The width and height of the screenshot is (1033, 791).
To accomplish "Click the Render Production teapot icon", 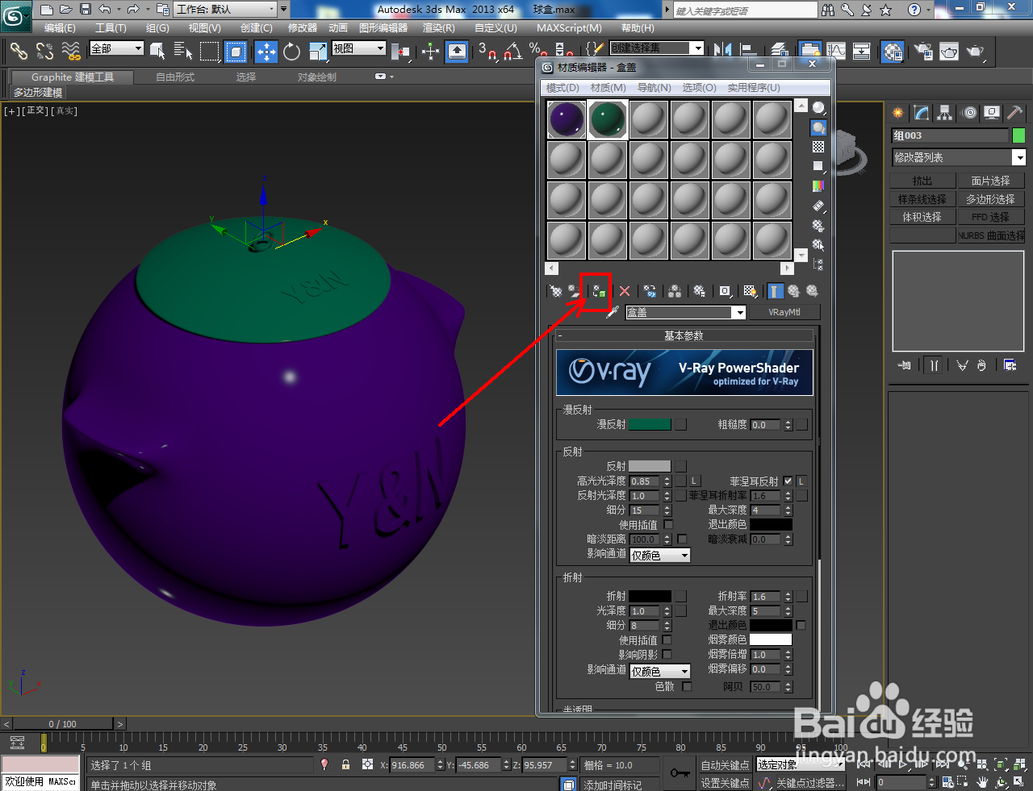I will tap(976, 52).
